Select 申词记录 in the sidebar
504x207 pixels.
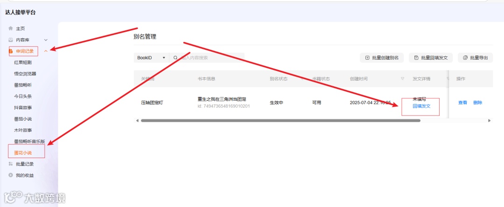(25, 51)
